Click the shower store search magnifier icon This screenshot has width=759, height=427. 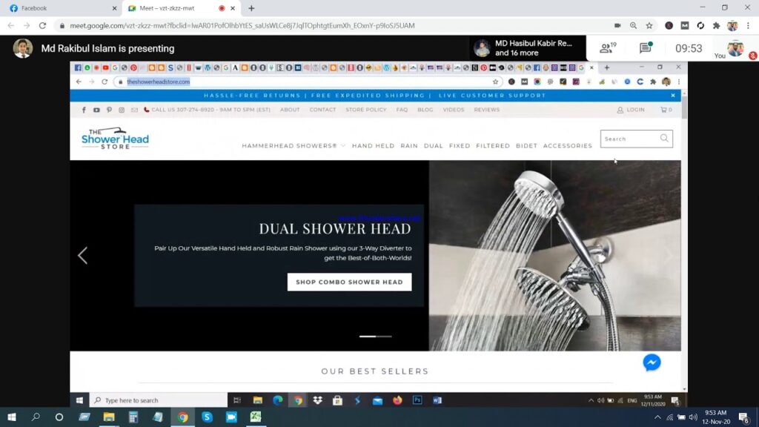[664, 139]
